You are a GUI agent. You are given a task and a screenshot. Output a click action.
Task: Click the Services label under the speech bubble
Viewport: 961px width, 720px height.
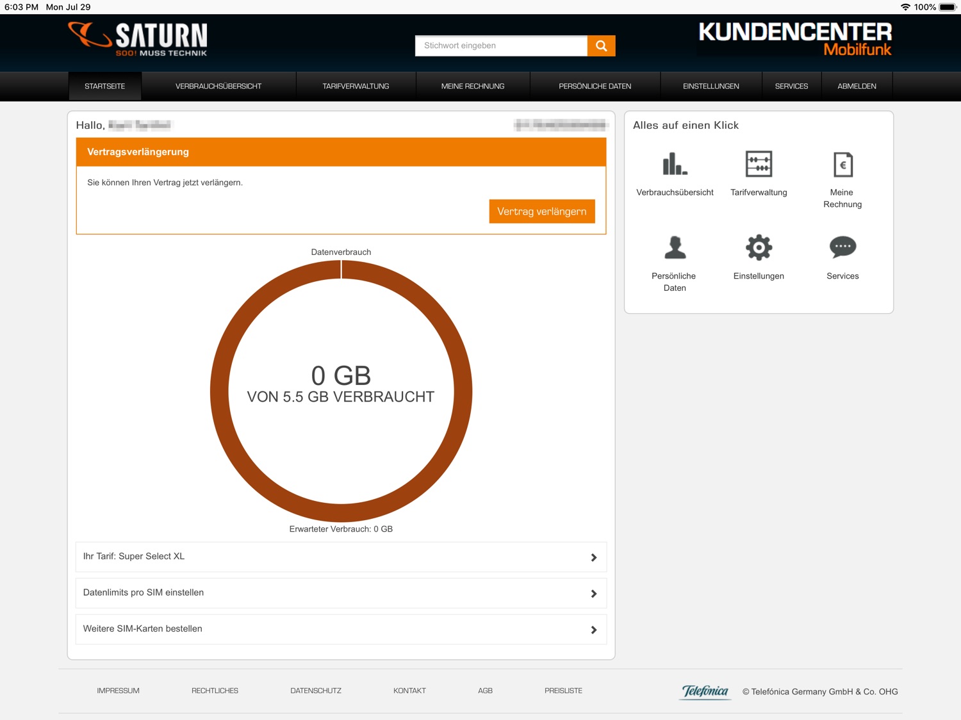842,276
